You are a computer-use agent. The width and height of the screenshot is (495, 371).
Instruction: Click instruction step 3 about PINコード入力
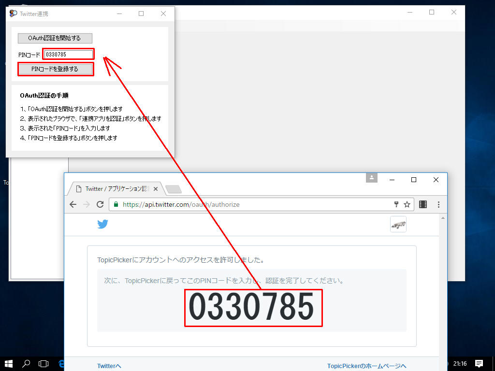tap(65, 128)
